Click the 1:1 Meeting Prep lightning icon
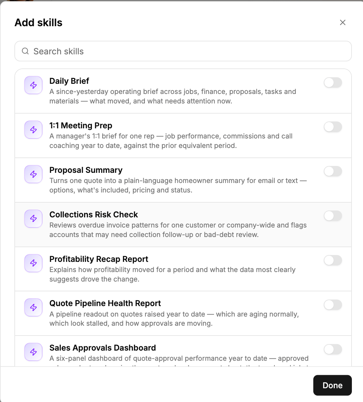This screenshot has width=363, height=402. click(33, 130)
